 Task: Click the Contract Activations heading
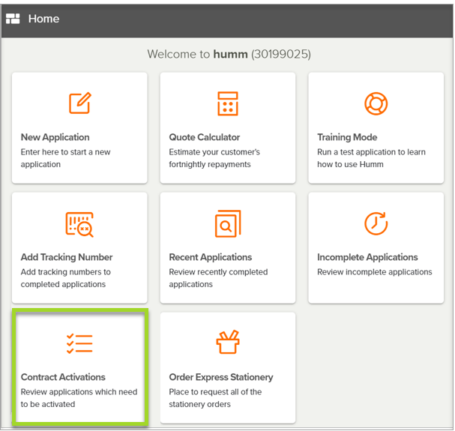point(63,377)
